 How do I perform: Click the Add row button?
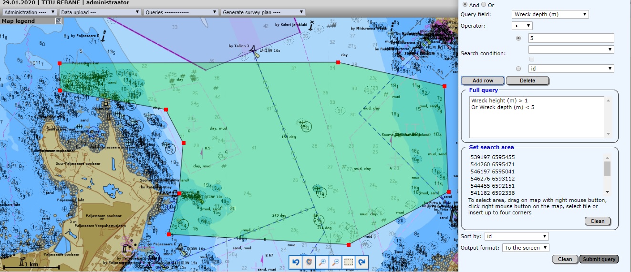(483, 81)
